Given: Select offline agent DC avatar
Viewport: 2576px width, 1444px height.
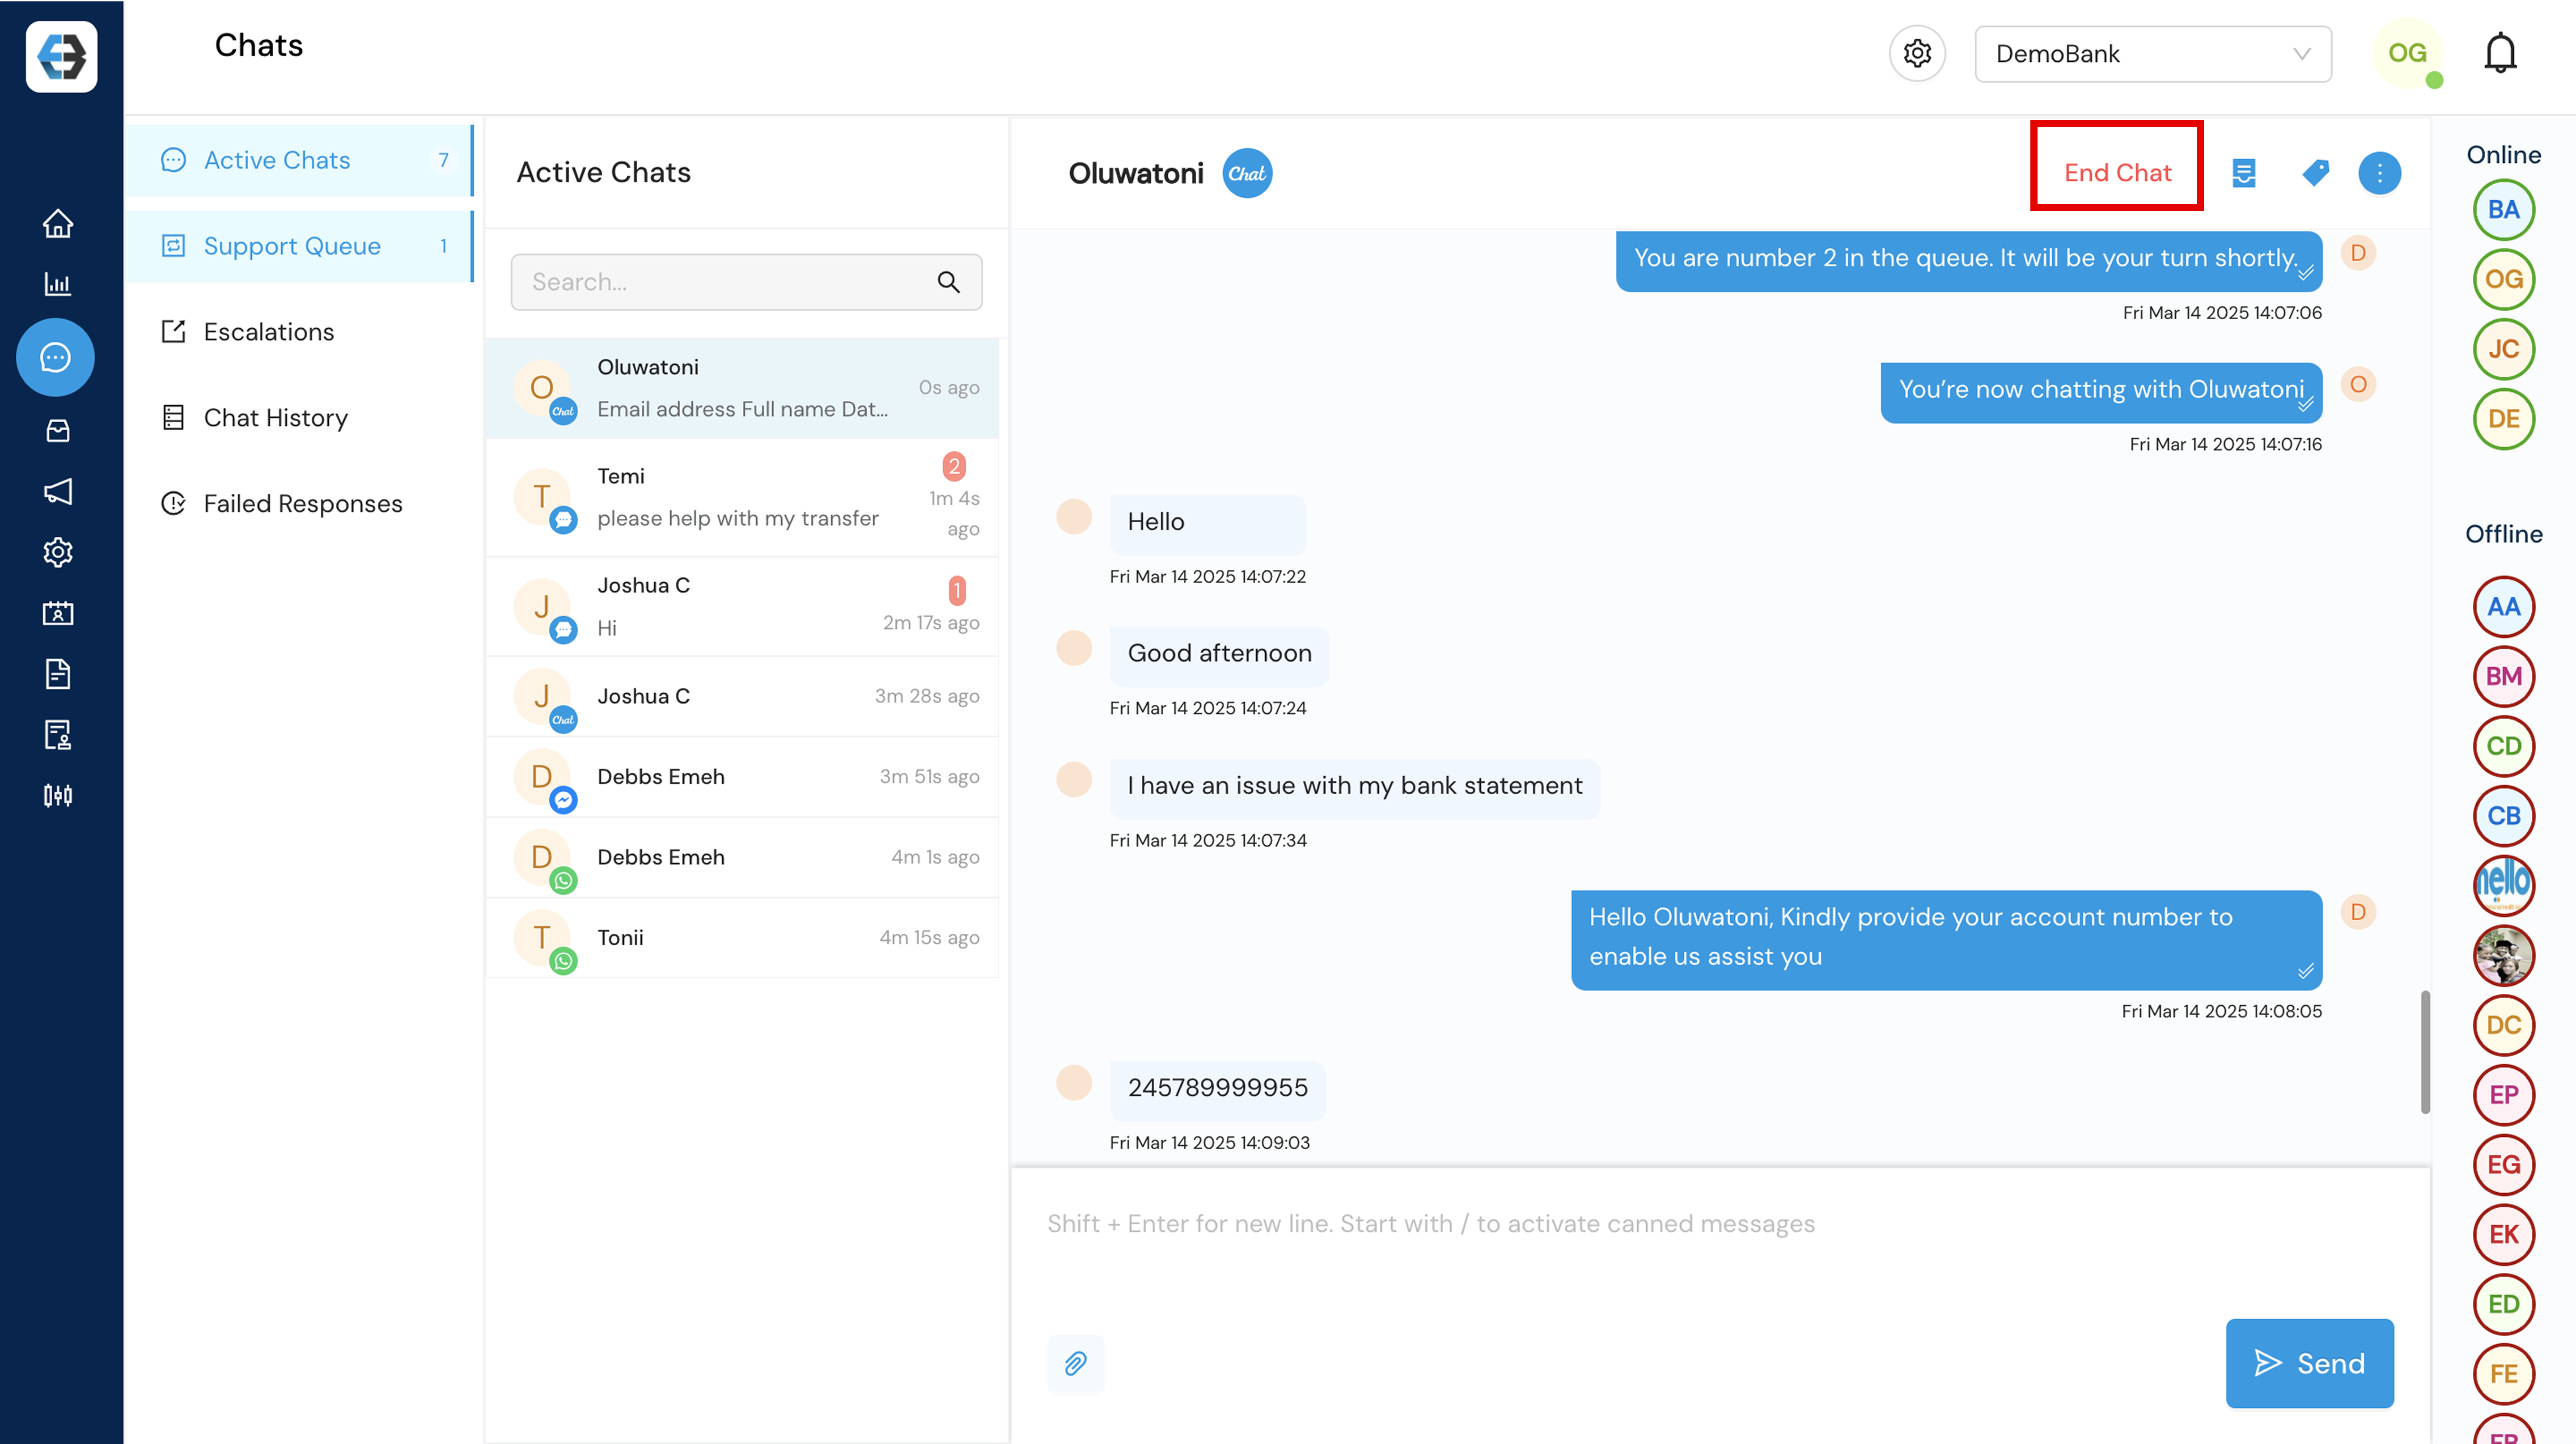Looking at the screenshot, I should (2503, 1025).
